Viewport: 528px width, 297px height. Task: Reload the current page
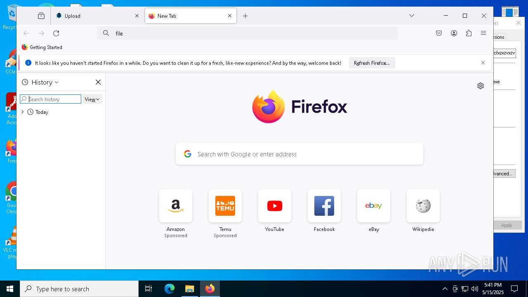click(x=56, y=33)
